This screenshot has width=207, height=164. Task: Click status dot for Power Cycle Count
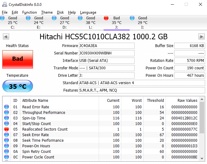coord(6,157)
